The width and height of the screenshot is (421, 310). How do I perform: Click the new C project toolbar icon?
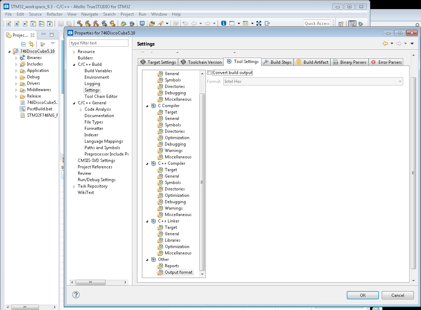pos(33,23)
